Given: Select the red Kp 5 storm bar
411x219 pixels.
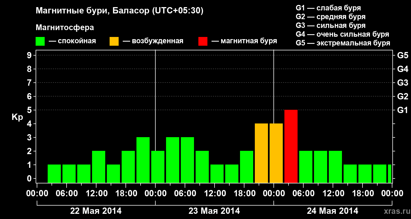Looking at the screenshot, I should tap(291, 146).
